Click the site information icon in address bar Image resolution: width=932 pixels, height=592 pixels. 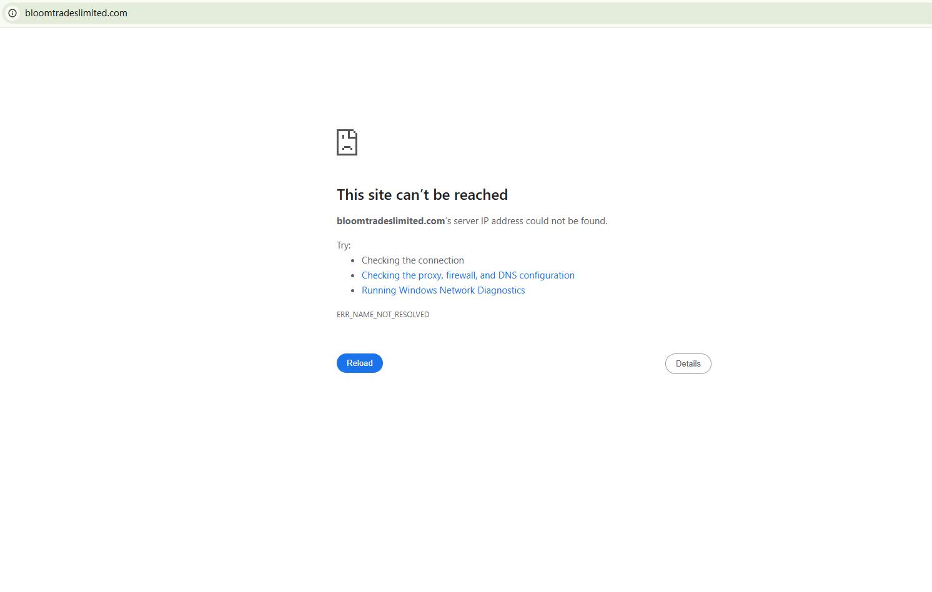point(12,13)
